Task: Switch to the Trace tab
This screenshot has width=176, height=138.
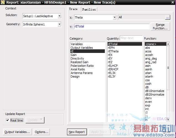Action: 73,9
